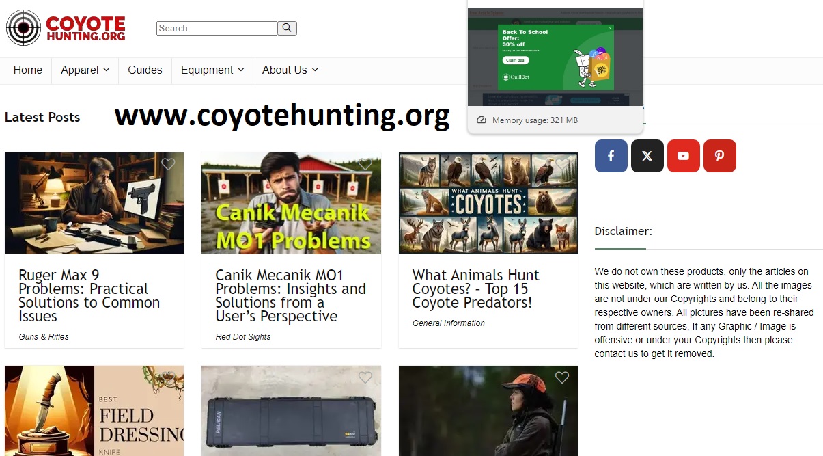Viewport: 823px width, 456px height.
Task: Open the Guns & Rifles category link
Action: click(44, 337)
